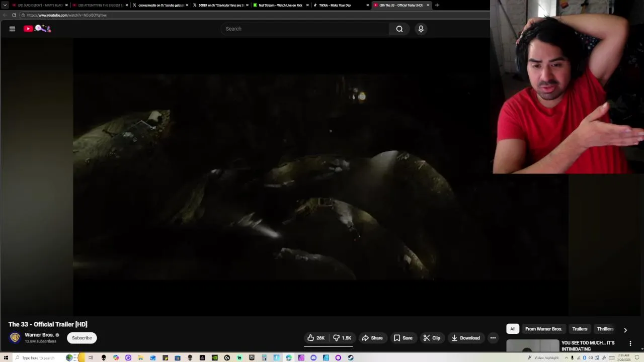Open the volume tray icon
Image resolution: width=644 pixels, height=362 pixels.
pos(591,357)
